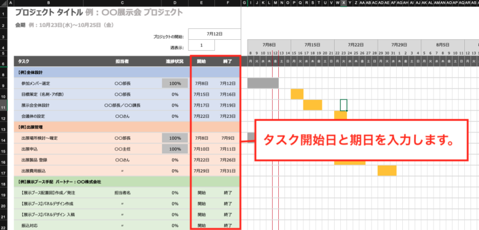Select the 7月31日 end date cell

(x=228, y=171)
